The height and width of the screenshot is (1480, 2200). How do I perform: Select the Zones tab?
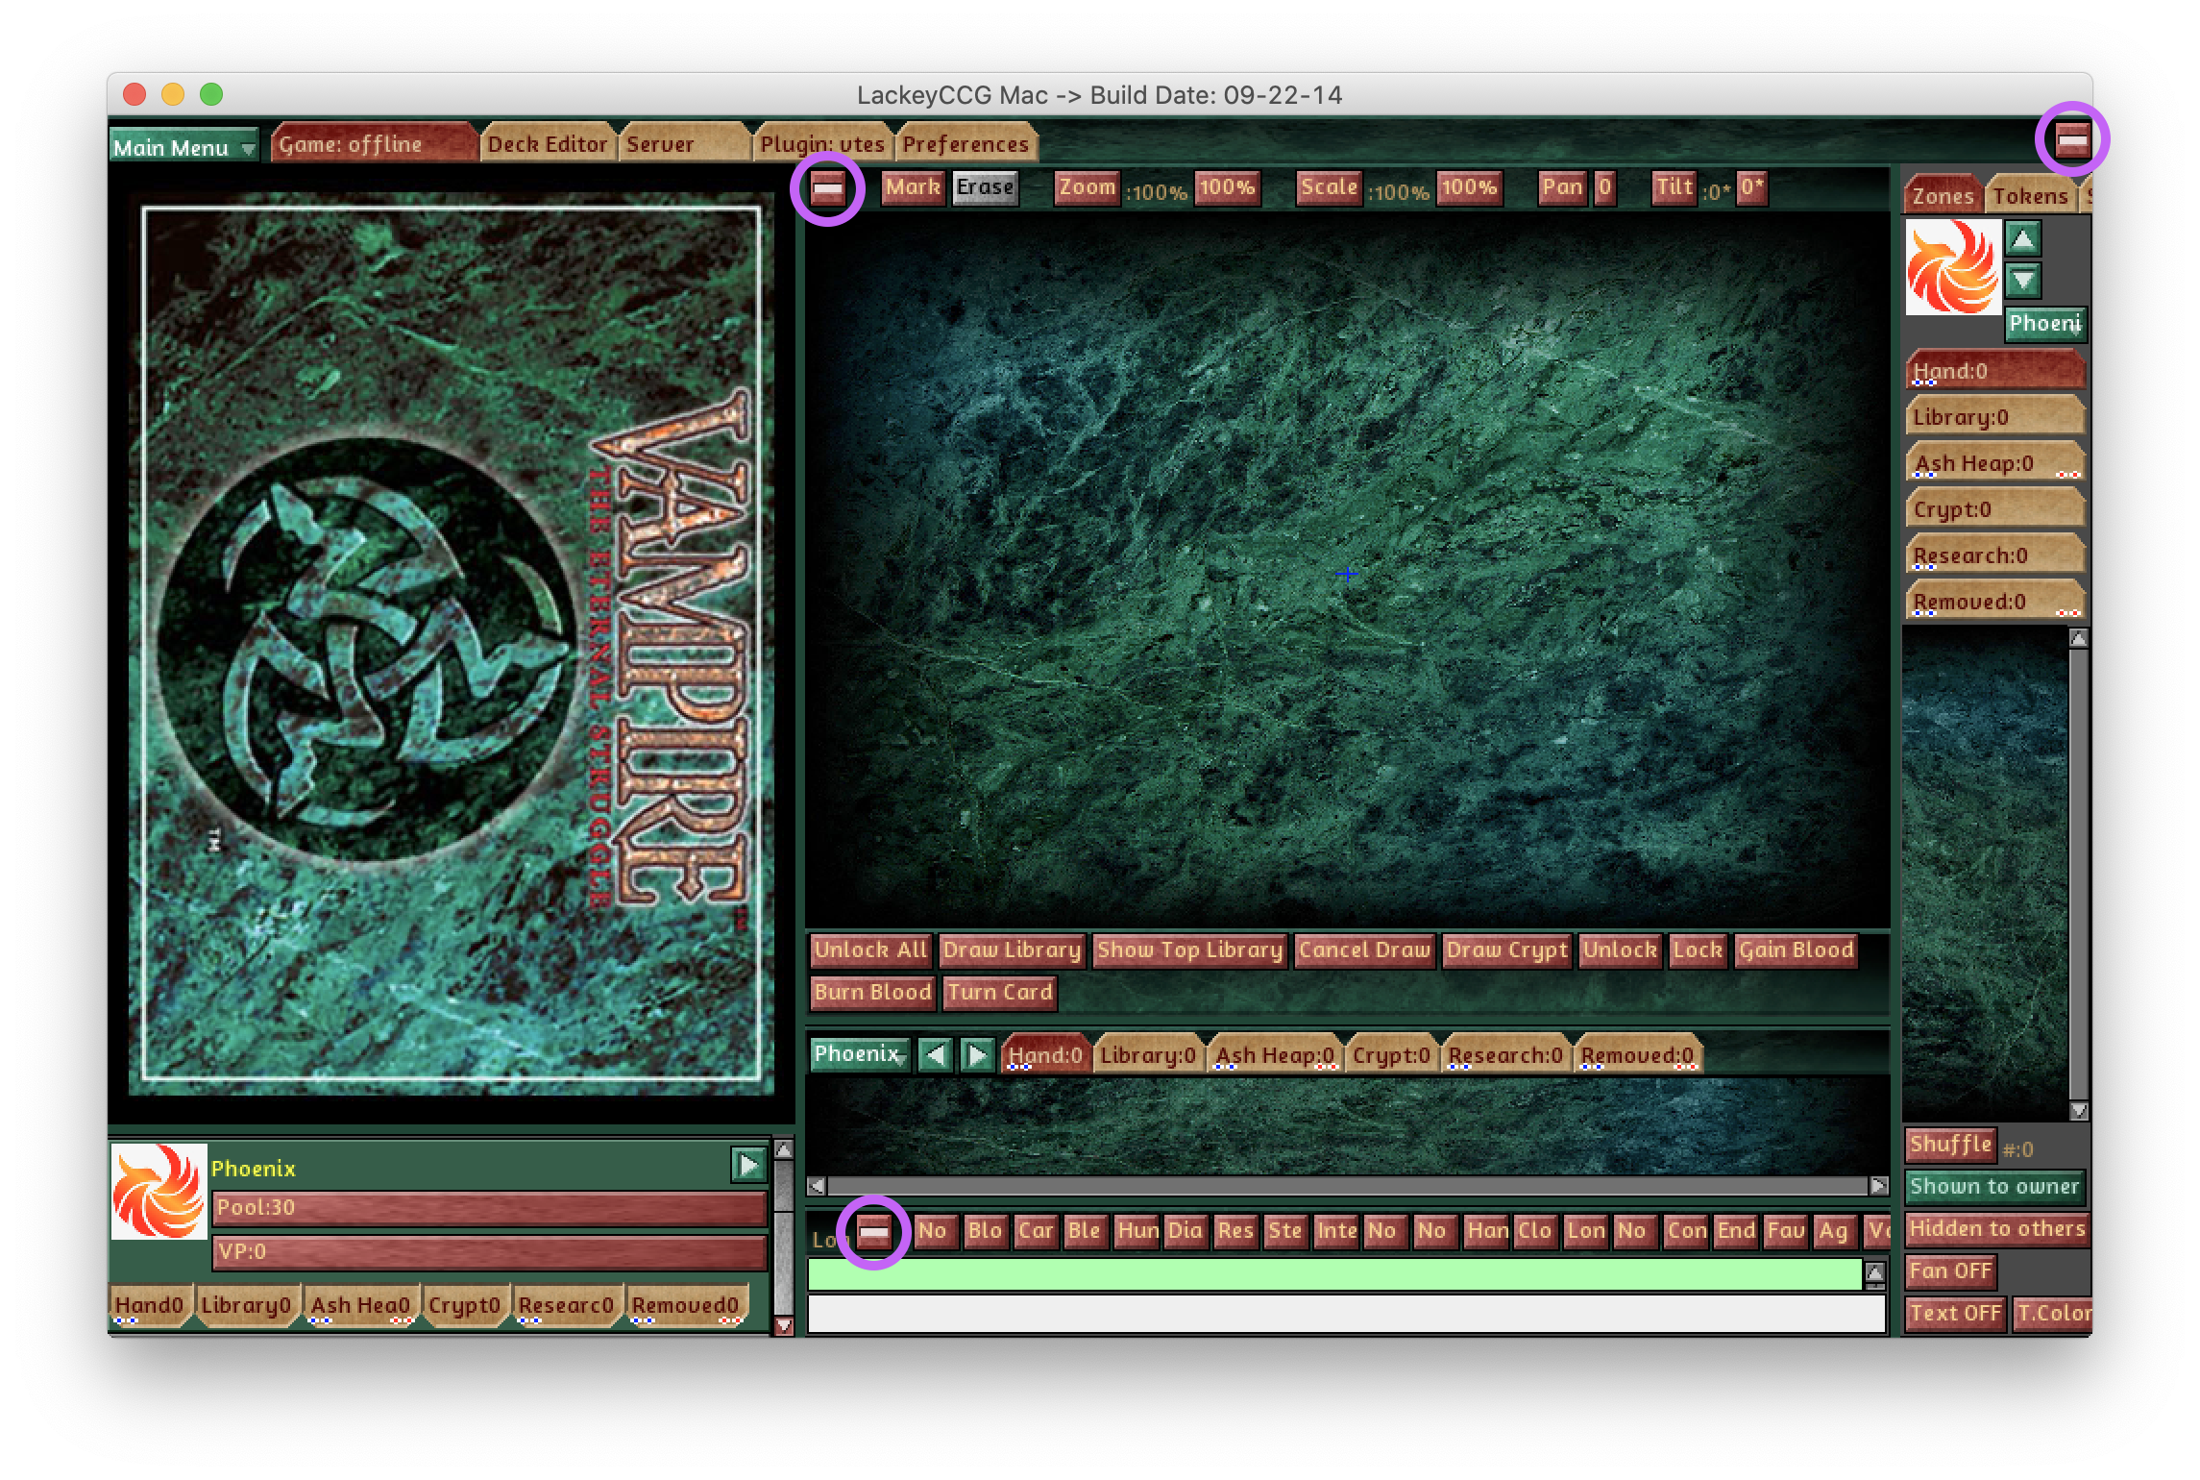coord(1943,196)
